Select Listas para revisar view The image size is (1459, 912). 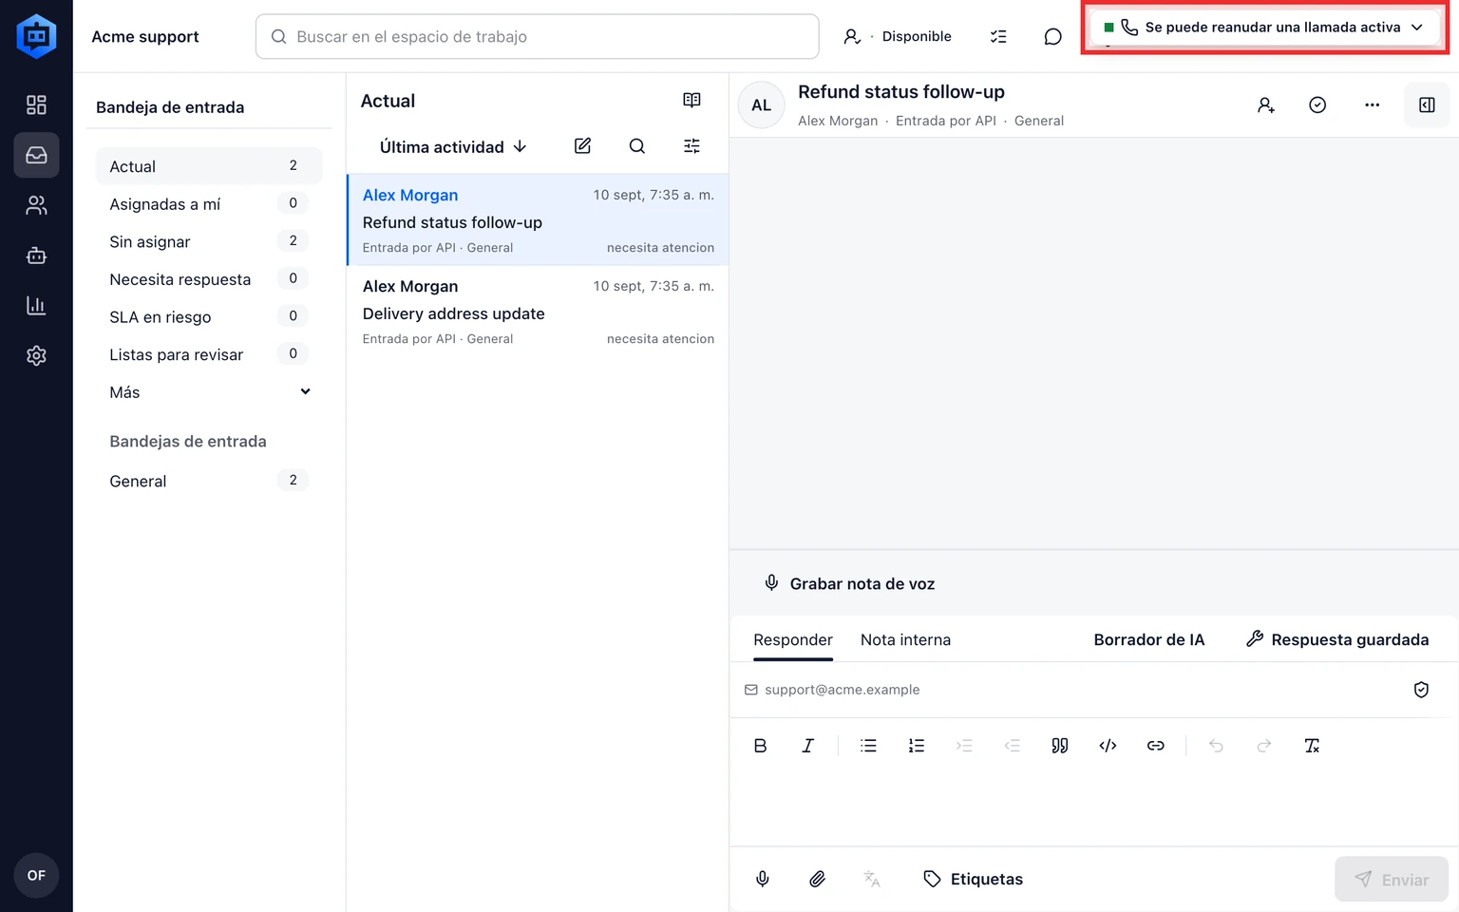[209, 354]
